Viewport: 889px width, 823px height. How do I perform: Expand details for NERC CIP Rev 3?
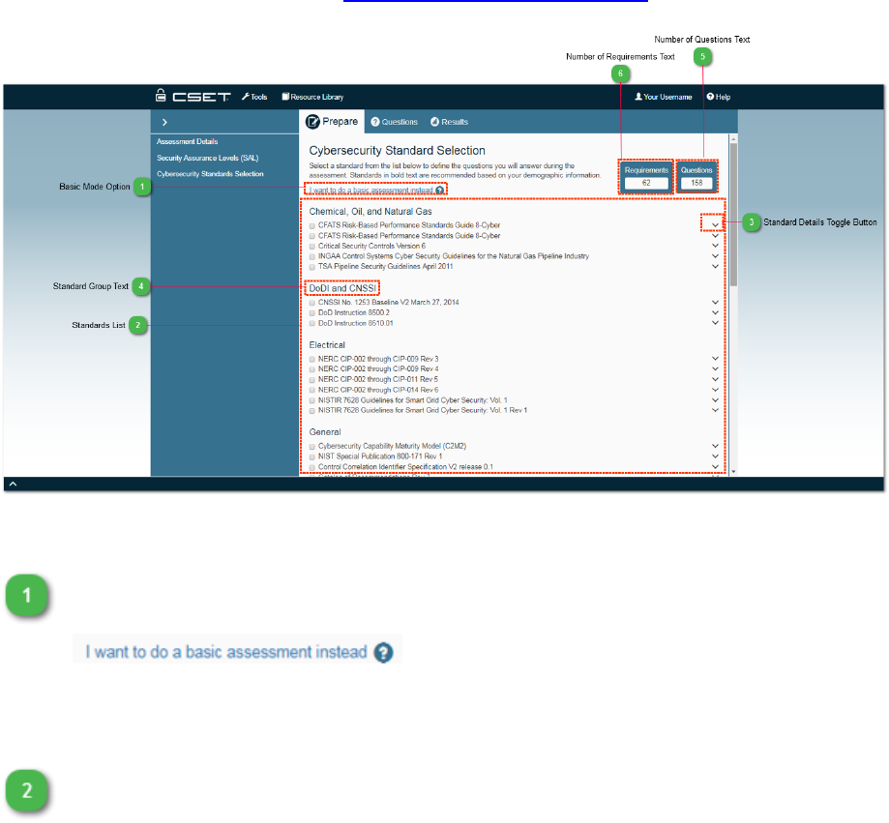pyautogui.click(x=716, y=359)
